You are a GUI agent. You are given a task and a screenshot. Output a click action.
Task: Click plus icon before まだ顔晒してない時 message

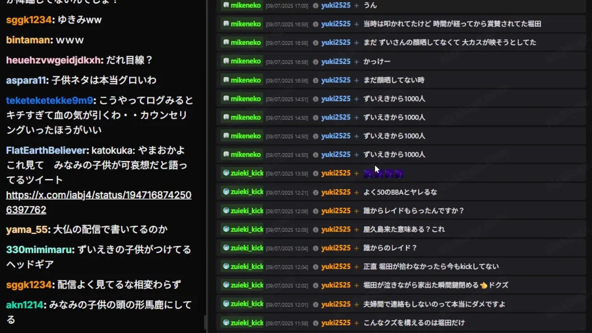[x=356, y=80]
